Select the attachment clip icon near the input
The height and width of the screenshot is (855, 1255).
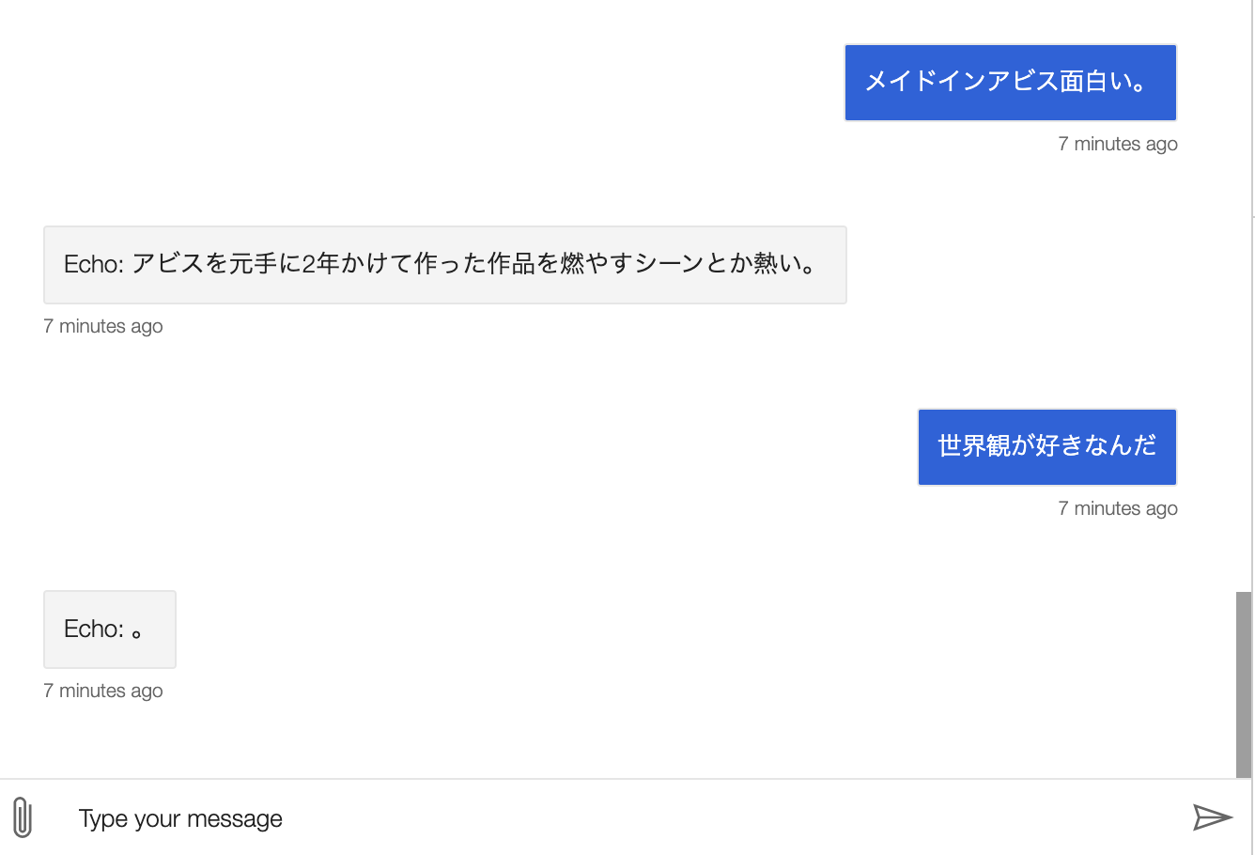tap(23, 817)
